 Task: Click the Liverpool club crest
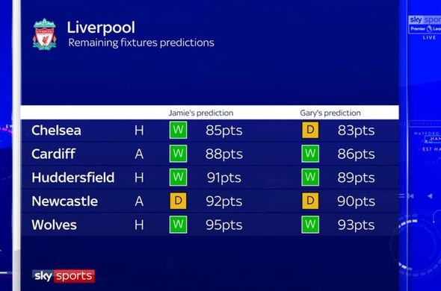(x=44, y=34)
